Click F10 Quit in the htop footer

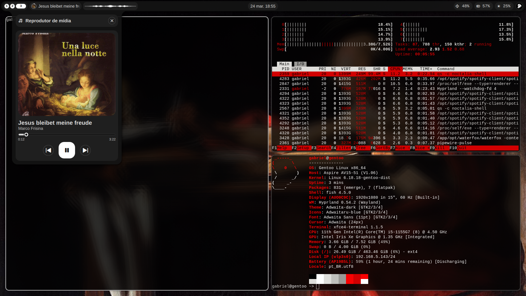(x=461, y=148)
